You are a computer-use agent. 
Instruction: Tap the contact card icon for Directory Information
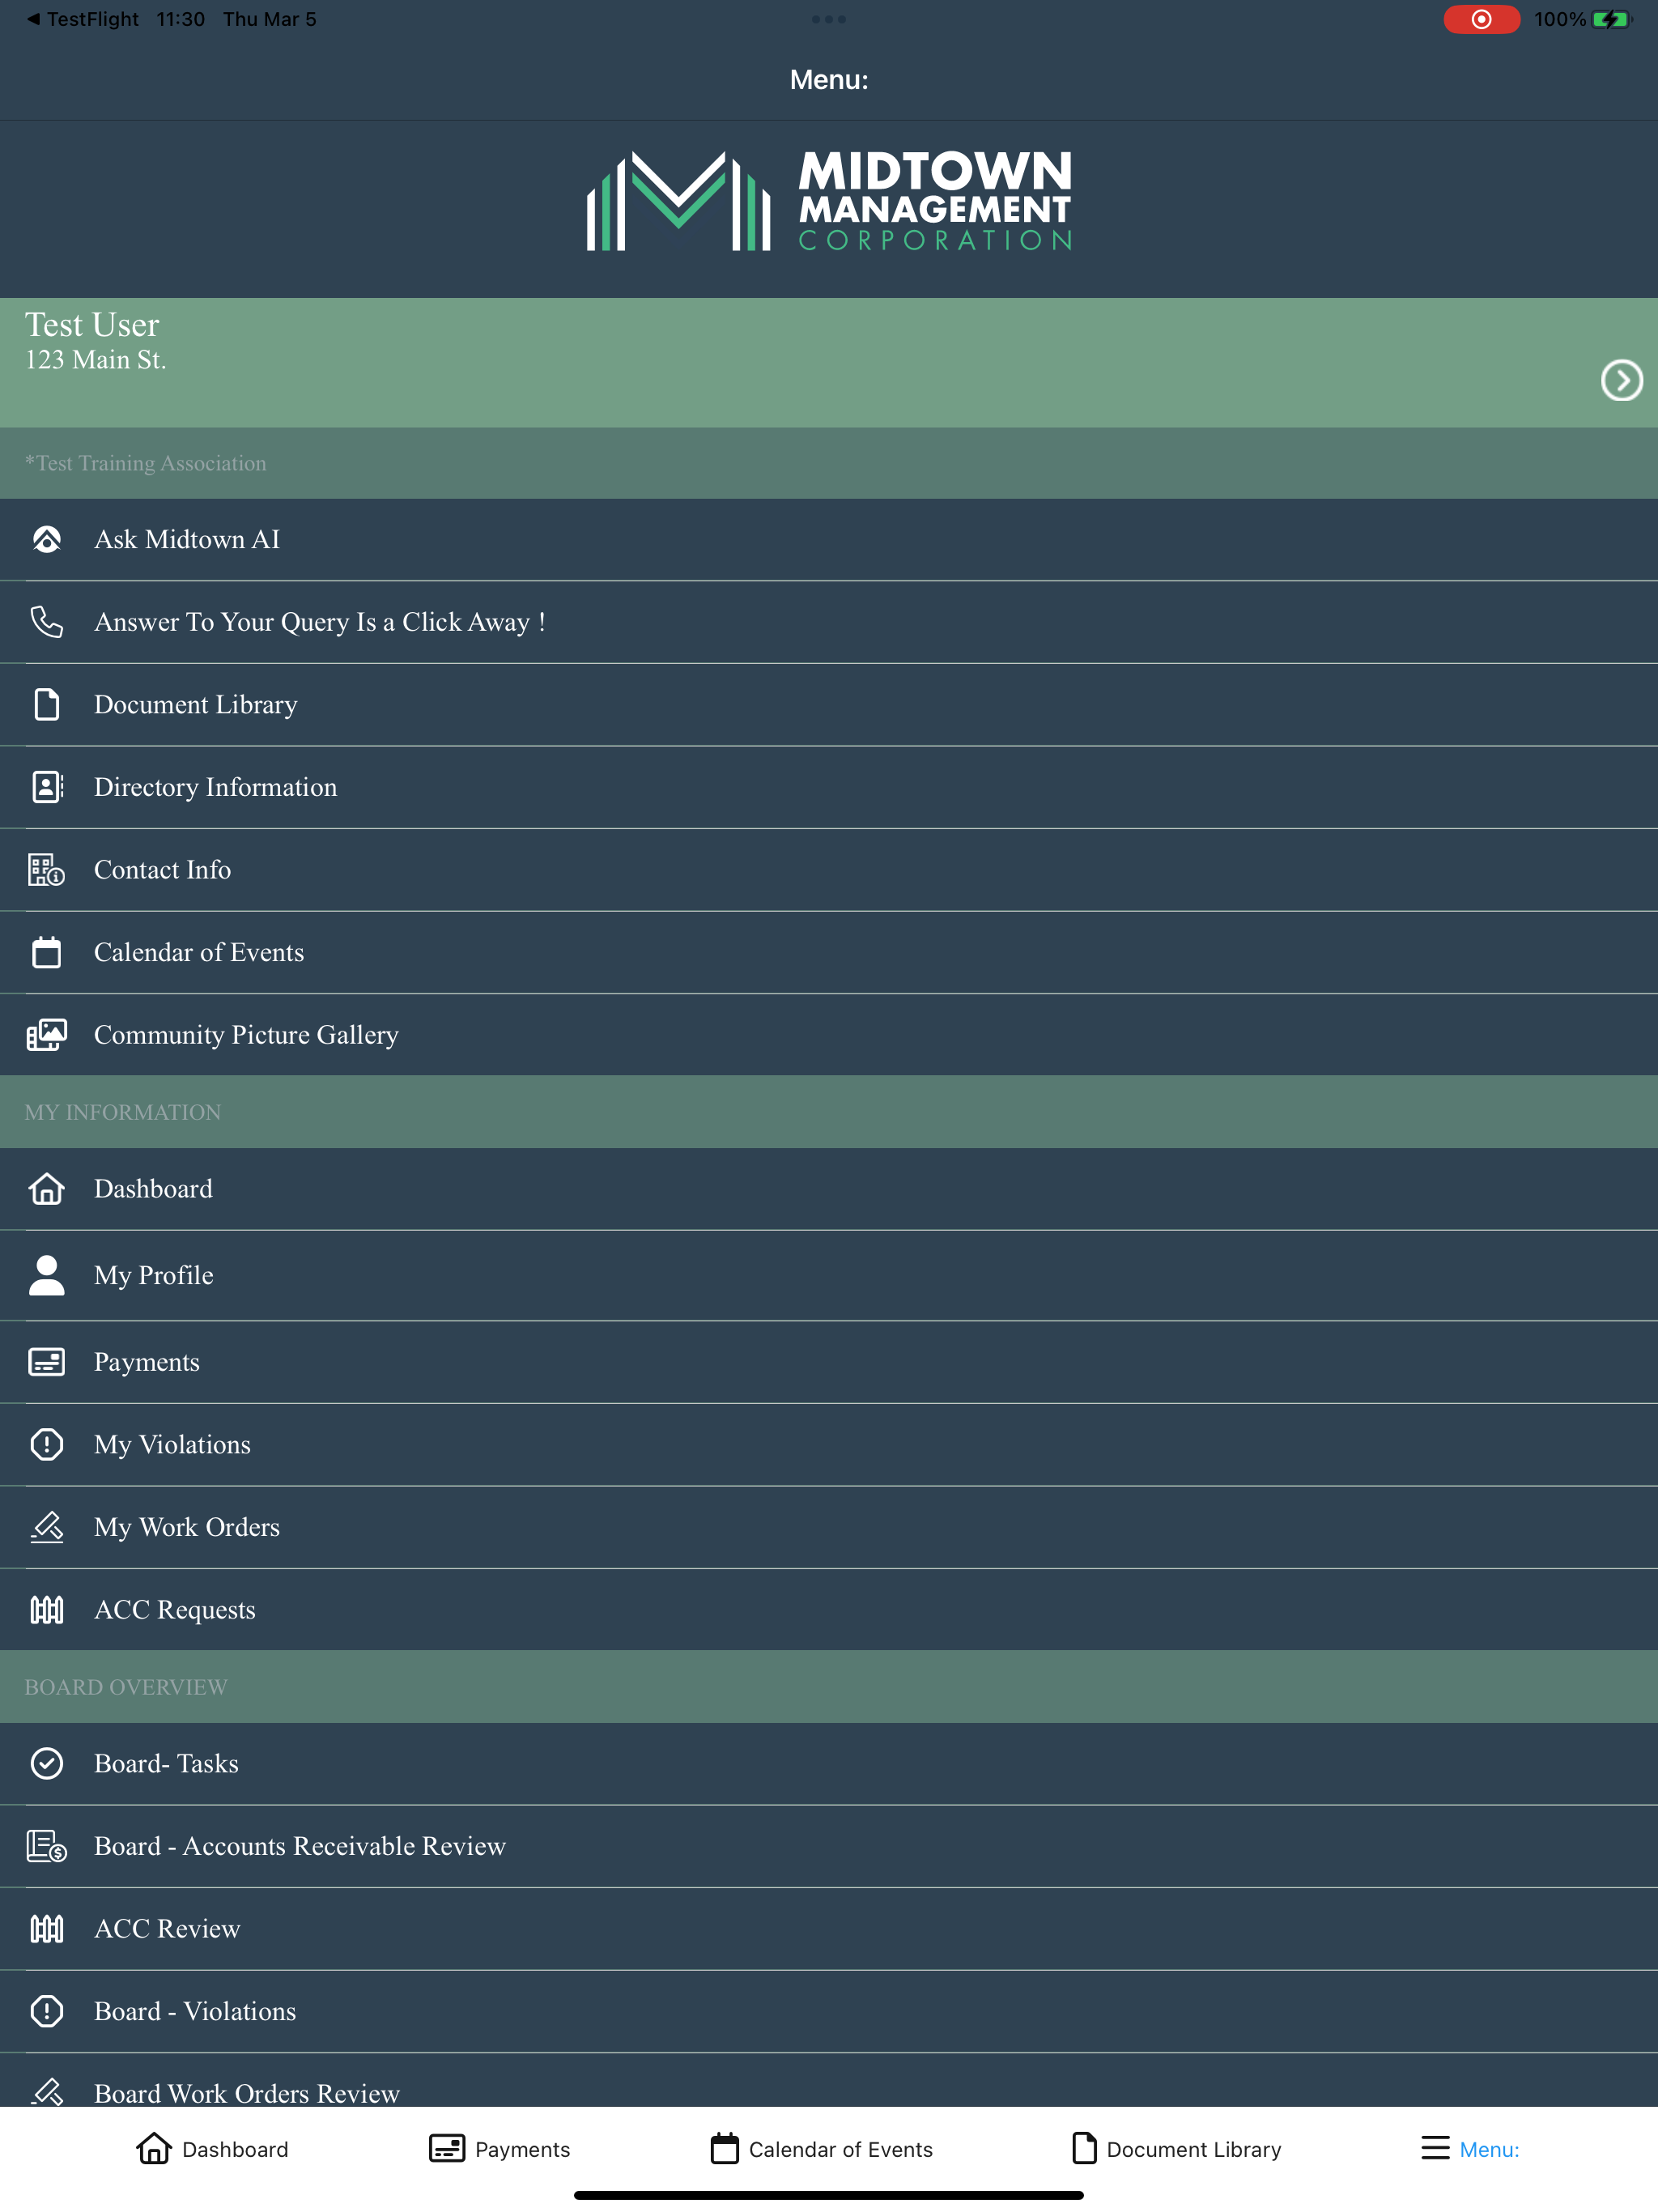(47, 787)
